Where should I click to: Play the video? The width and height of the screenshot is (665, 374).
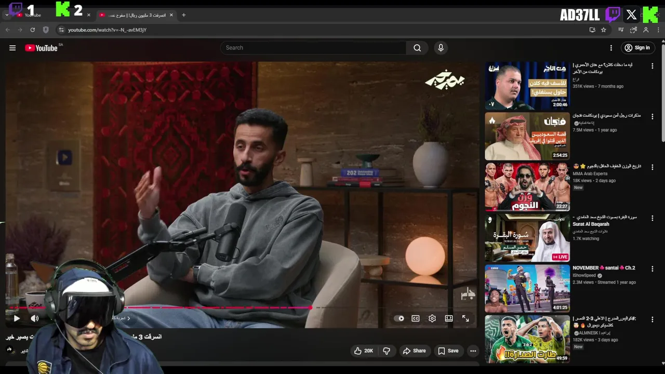[17, 318]
